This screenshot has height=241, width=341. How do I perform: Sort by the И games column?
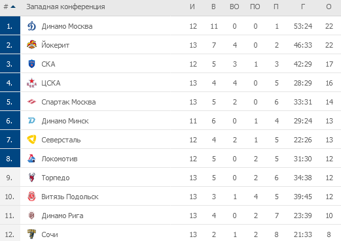point(192,7)
